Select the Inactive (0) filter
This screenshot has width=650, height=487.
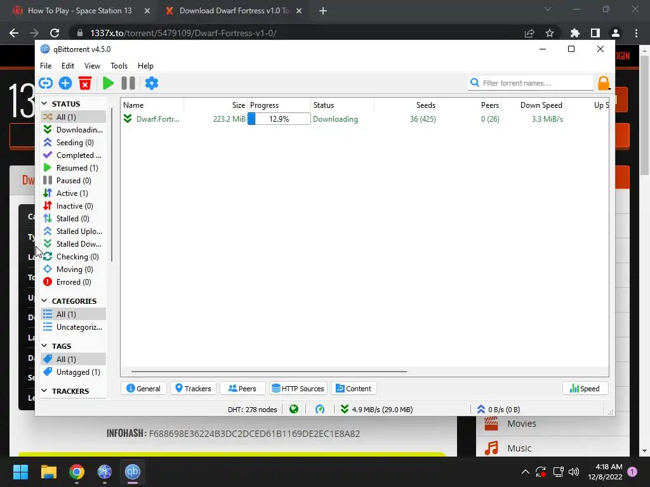coord(74,206)
